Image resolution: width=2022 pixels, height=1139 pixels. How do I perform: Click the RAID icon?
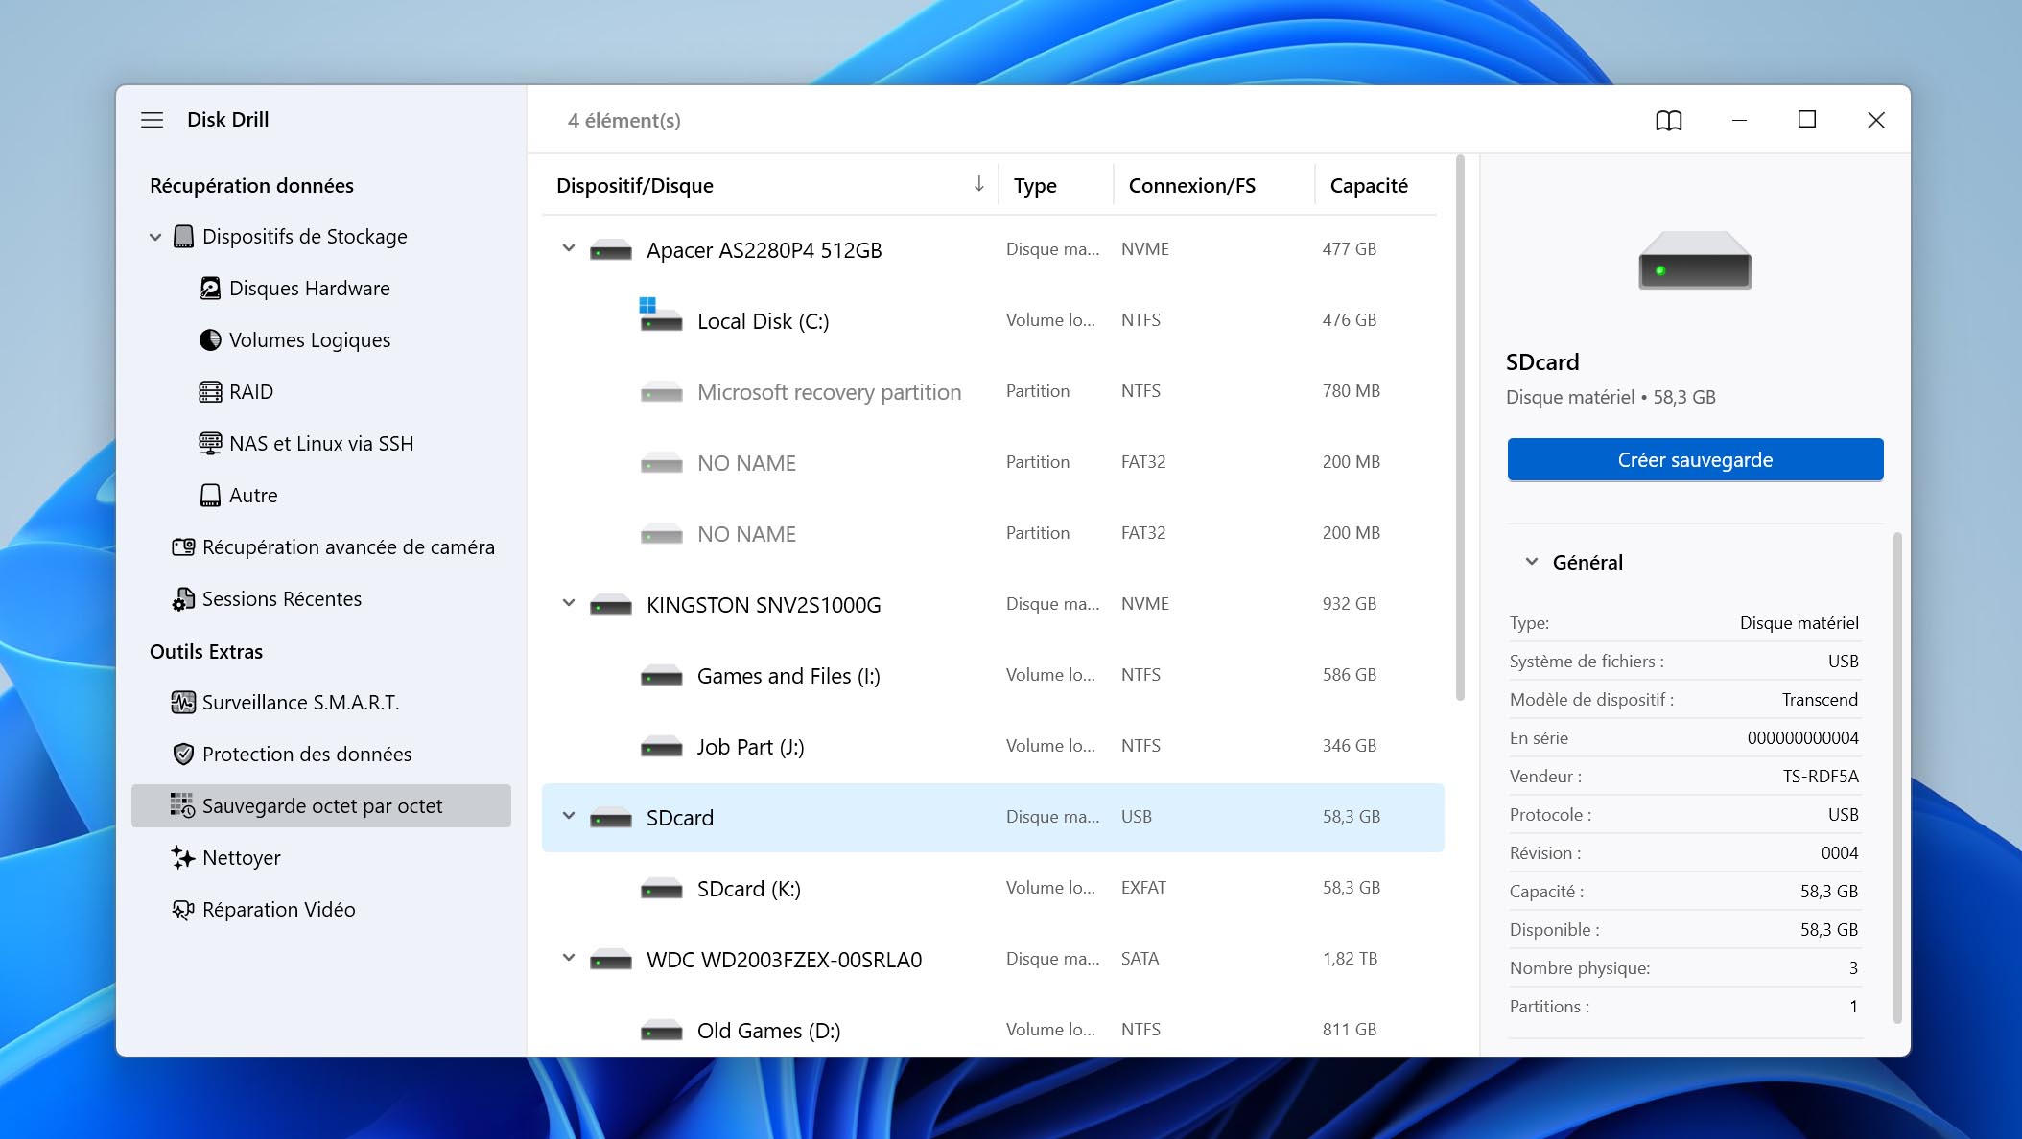(210, 392)
